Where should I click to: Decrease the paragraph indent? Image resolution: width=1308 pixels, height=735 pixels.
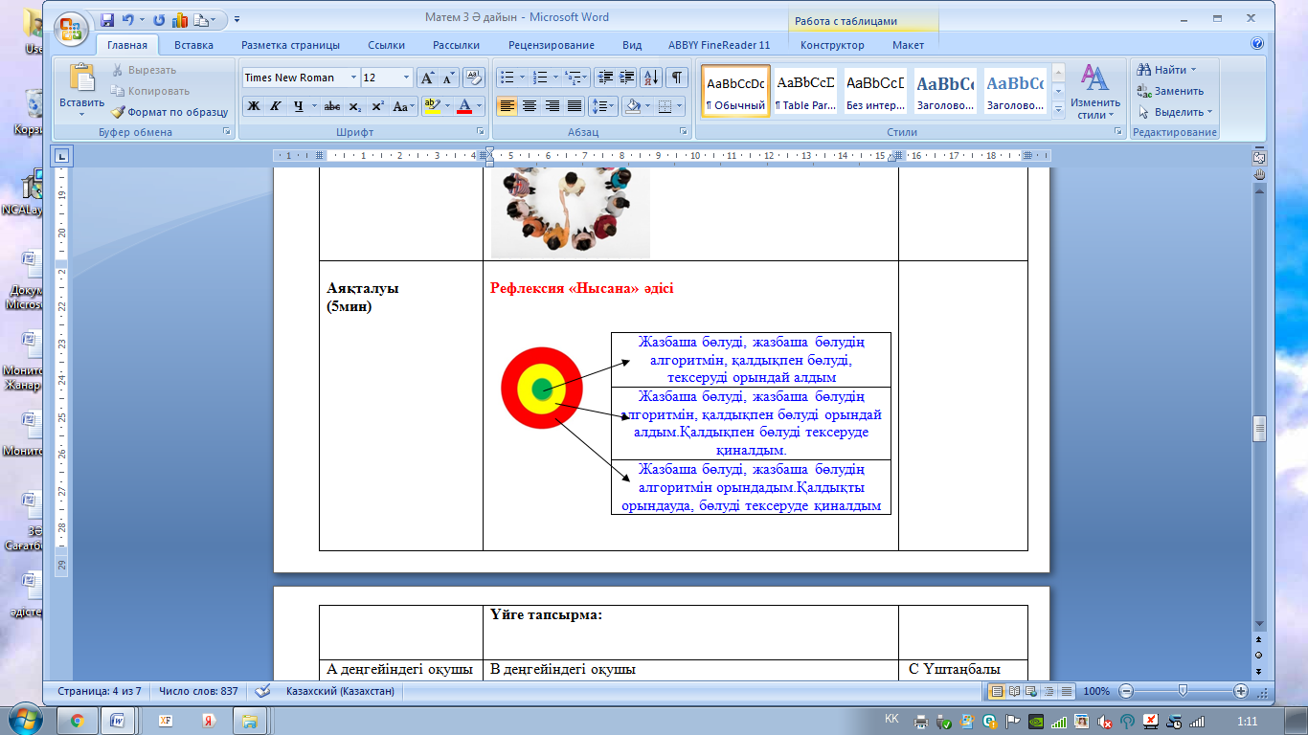[x=605, y=78]
